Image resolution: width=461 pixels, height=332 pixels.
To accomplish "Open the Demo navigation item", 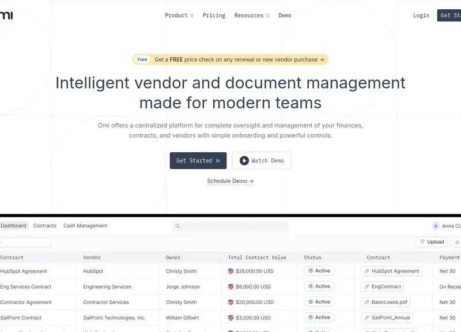I will pos(285,16).
